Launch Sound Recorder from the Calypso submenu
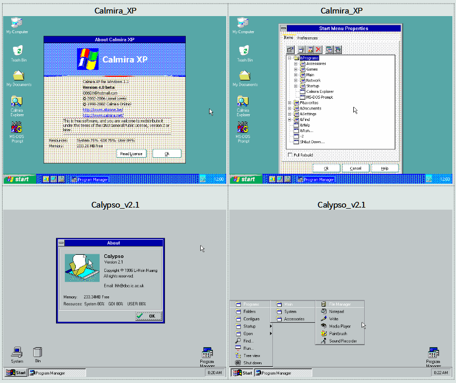456x383 pixels. [x=340, y=341]
